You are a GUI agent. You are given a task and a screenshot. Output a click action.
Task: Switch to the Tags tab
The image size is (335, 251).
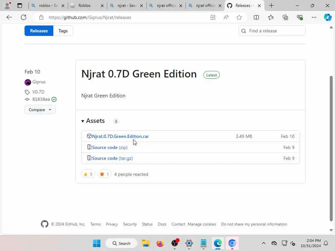coord(63,31)
